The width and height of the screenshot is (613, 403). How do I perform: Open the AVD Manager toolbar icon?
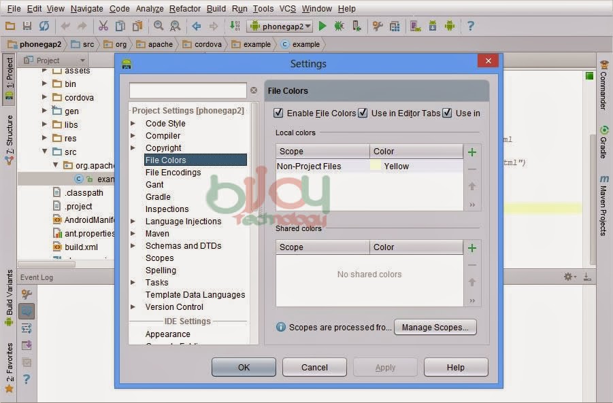(415, 26)
